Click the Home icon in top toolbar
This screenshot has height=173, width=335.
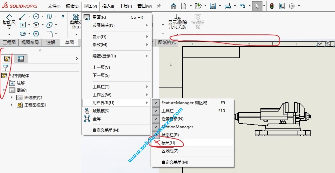click(173, 6)
